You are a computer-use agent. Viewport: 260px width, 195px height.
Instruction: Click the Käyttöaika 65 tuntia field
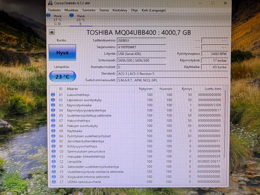pyautogui.click(x=215, y=67)
